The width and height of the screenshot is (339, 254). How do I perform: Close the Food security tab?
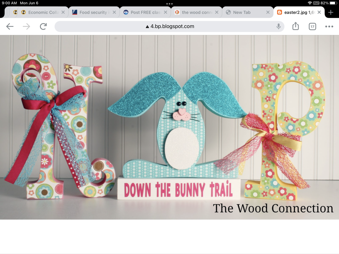pos(114,12)
